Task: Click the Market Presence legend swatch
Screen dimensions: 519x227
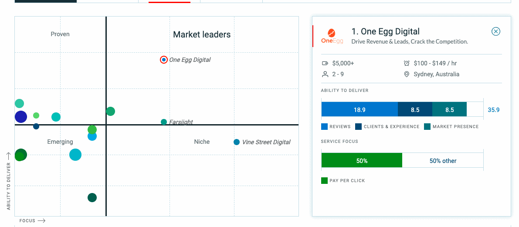Action: [x=427, y=126]
